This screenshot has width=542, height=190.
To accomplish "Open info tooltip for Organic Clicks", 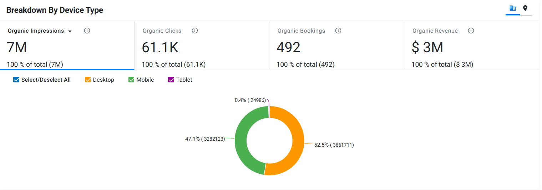I will click(195, 31).
